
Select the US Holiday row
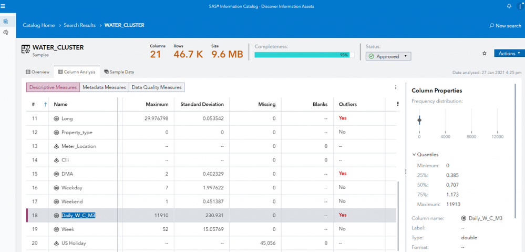(73, 243)
